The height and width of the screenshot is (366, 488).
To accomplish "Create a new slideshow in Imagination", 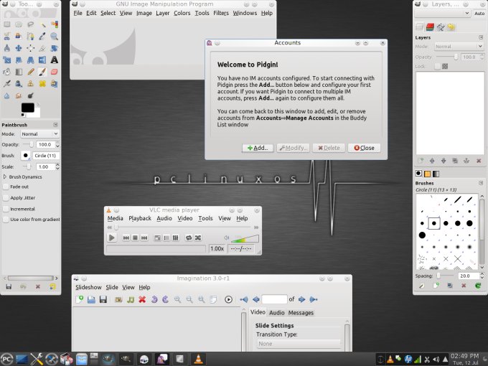I will 80,299.
